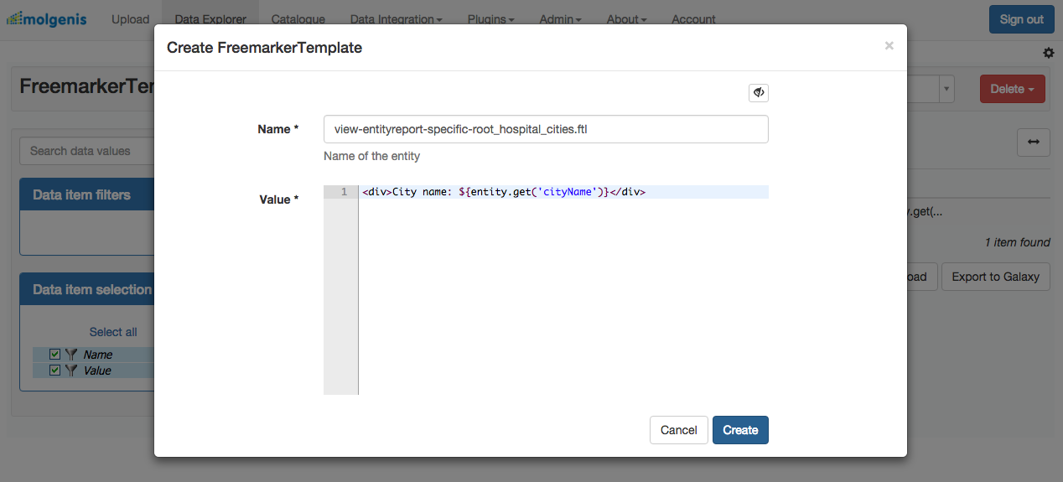Close the Create FreemarkerTemplate dialog
Image resolution: width=1063 pixels, height=482 pixels.
[x=889, y=46]
